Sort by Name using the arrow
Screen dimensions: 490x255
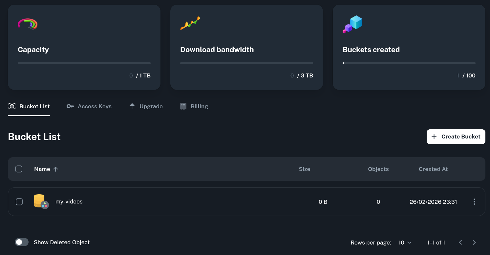pyautogui.click(x=55, y=169)
